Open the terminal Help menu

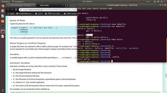[110, 9]
